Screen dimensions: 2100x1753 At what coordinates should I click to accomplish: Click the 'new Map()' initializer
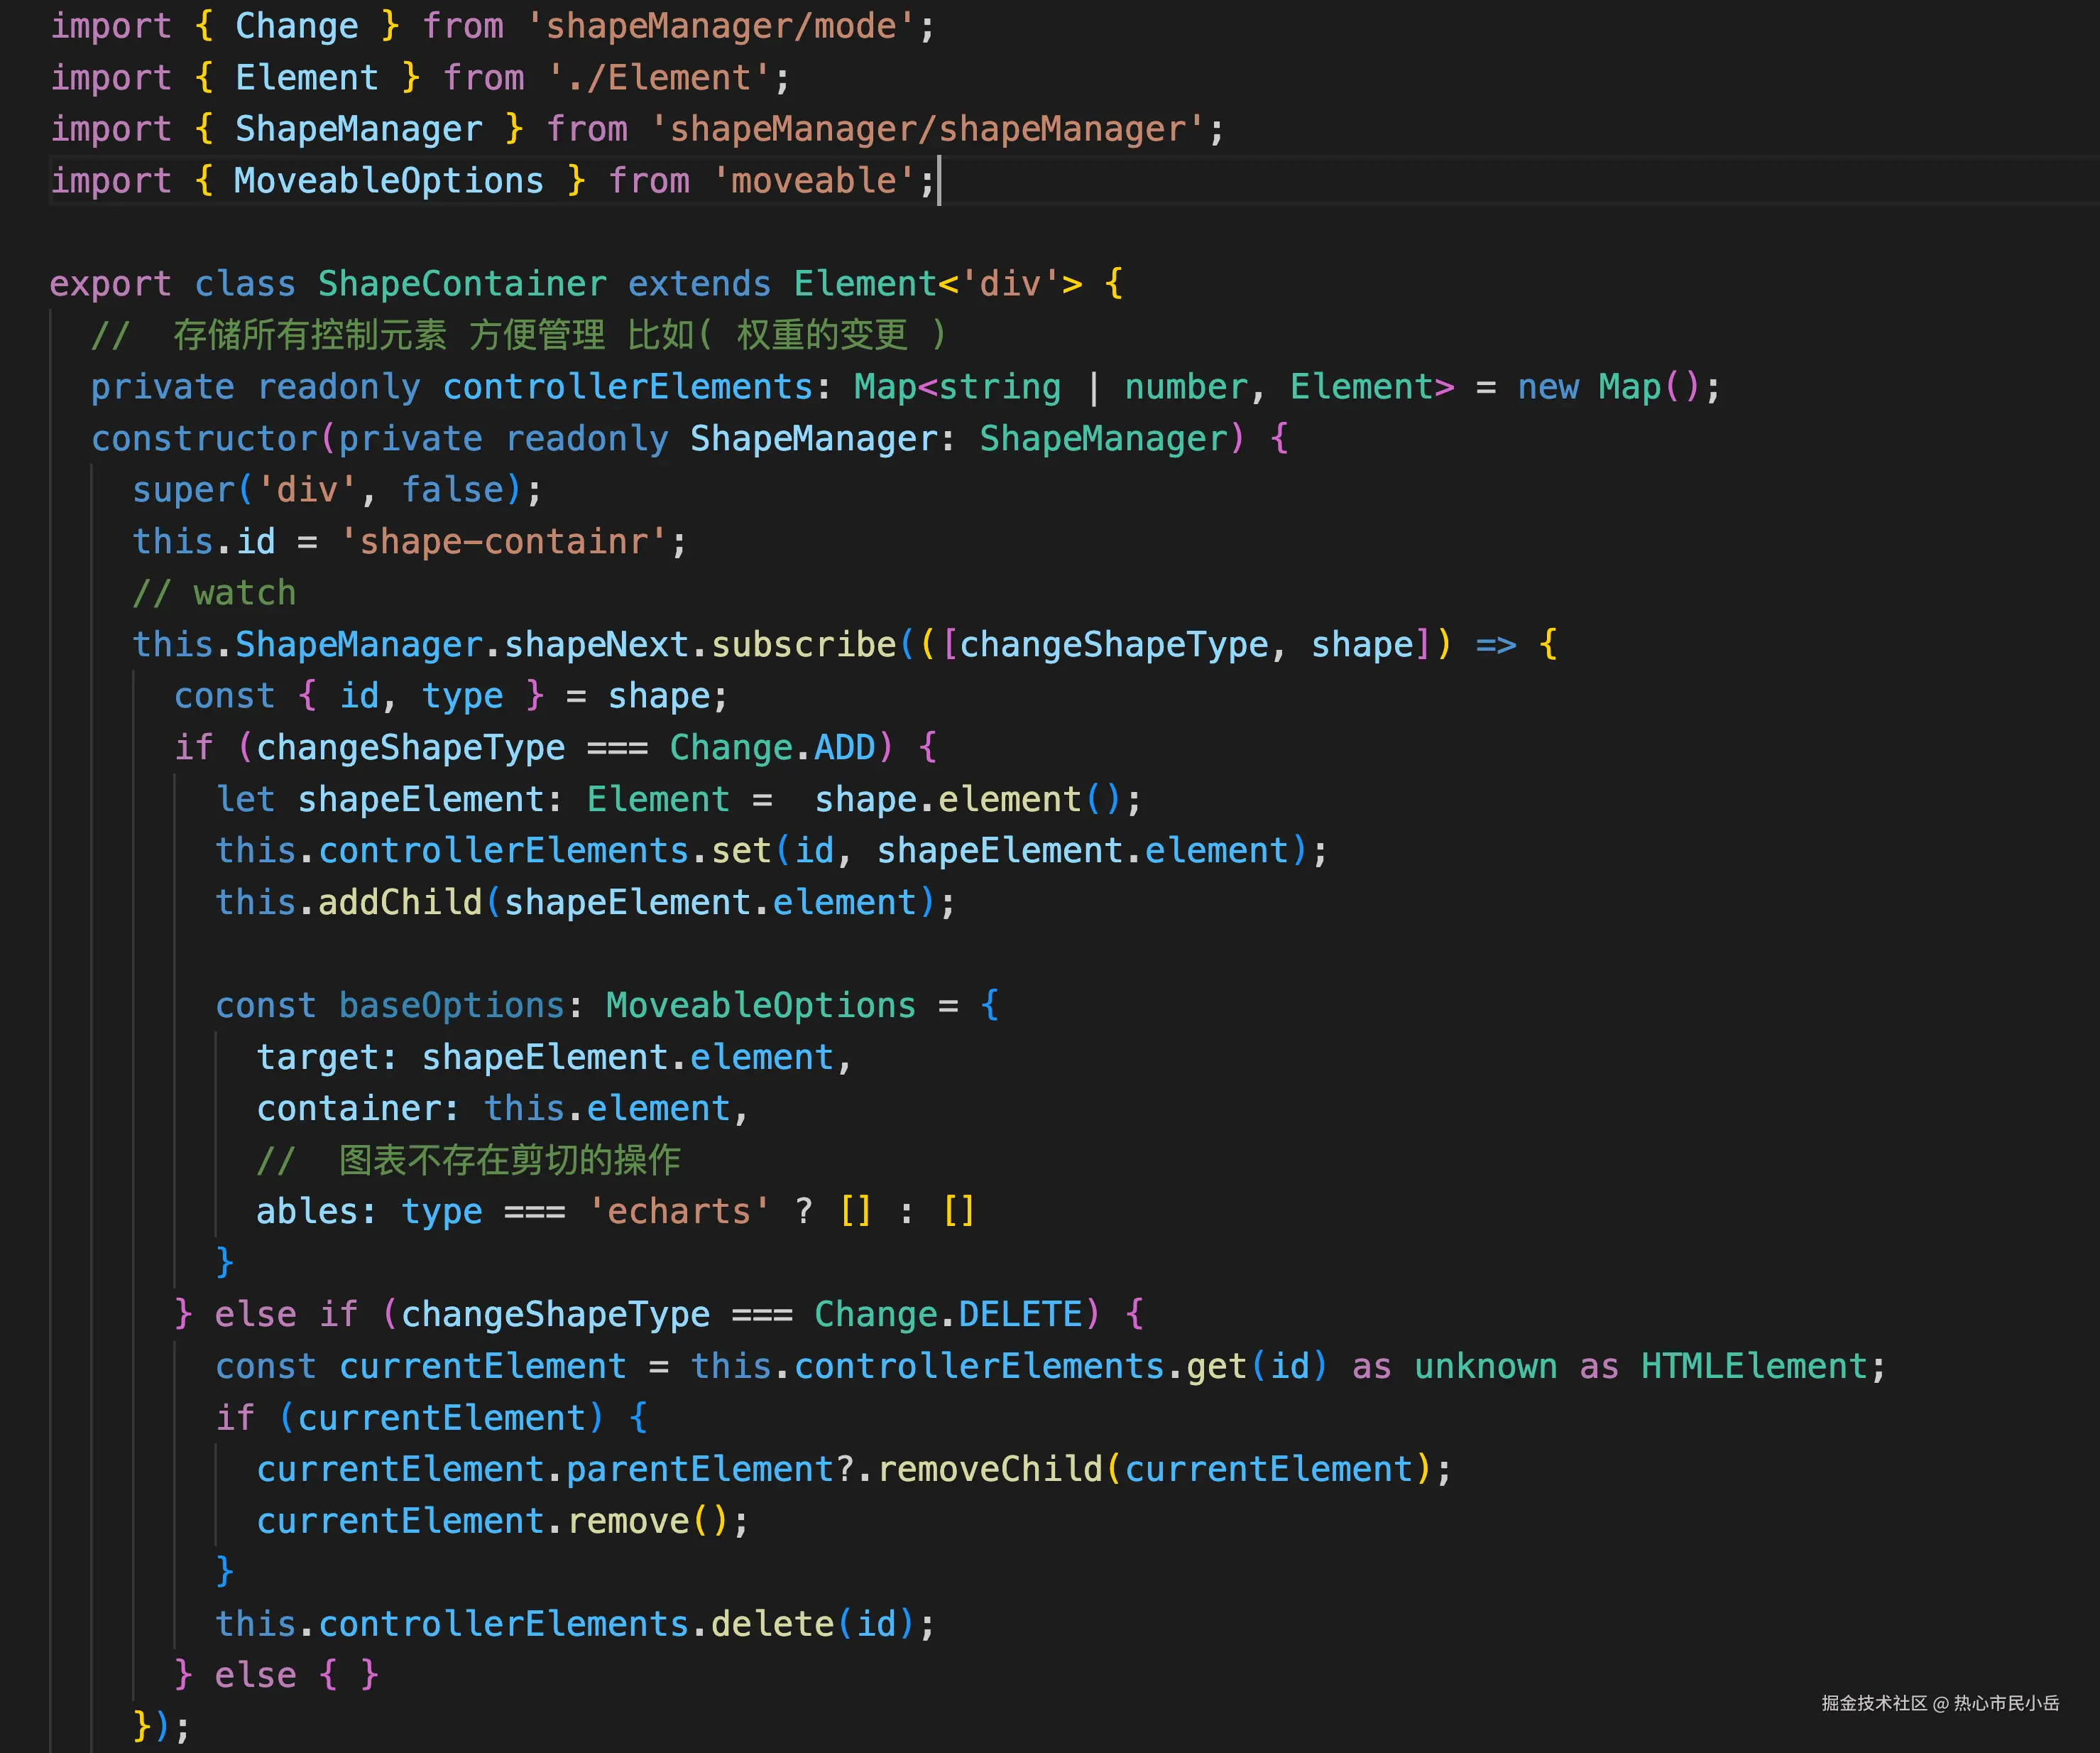point(1608,387)
